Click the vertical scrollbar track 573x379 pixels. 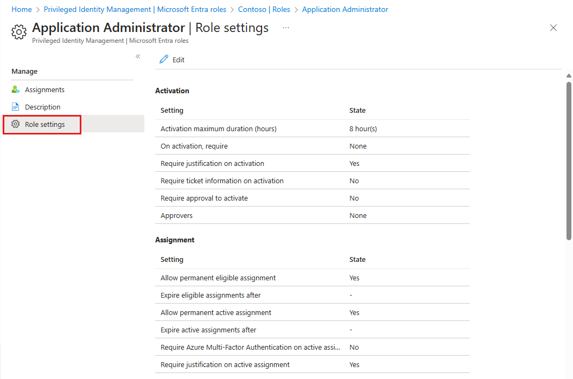tap(568, 163)
